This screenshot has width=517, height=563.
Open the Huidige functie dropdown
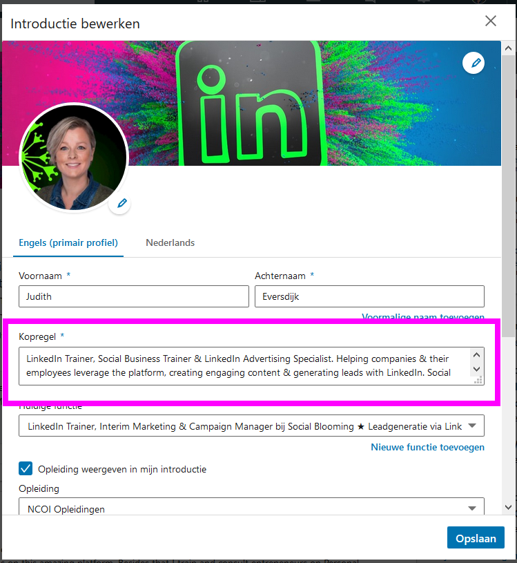pos(251,426)
